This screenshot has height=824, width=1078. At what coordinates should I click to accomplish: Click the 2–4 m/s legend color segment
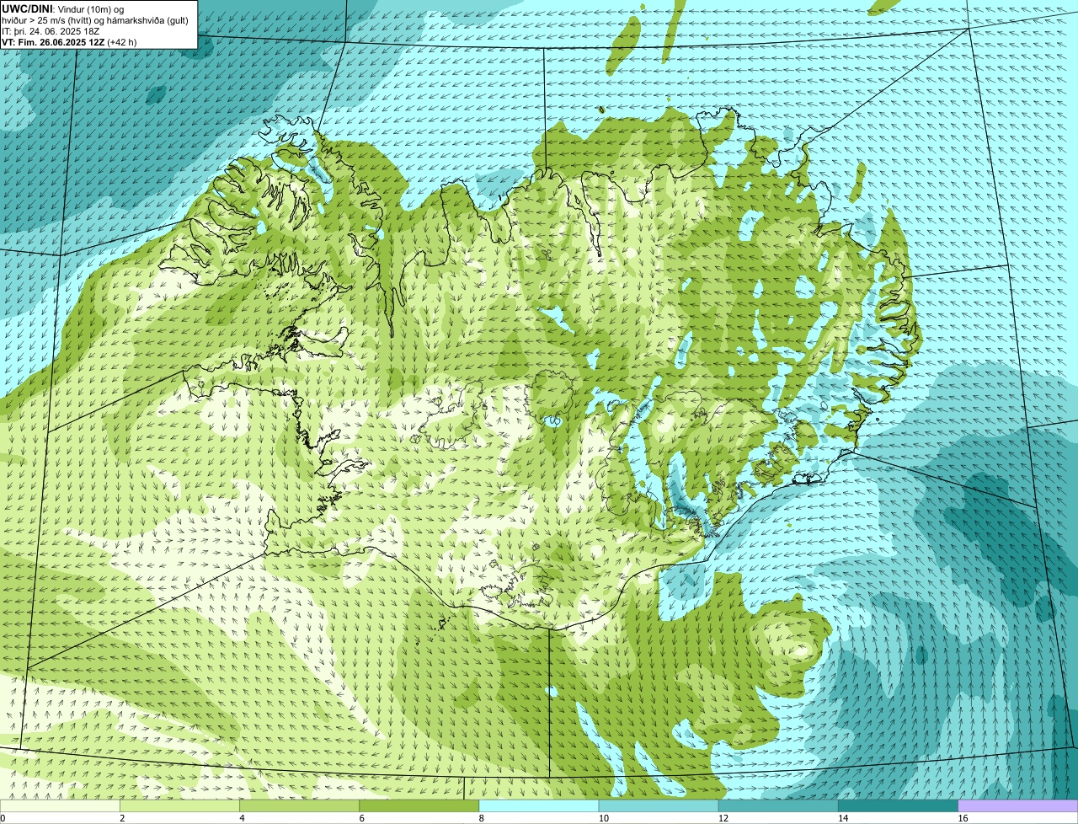[x=180, y=805]
